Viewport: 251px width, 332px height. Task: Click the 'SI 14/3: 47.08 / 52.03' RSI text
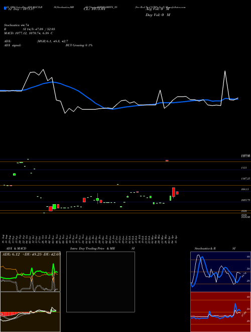point(39,29)
